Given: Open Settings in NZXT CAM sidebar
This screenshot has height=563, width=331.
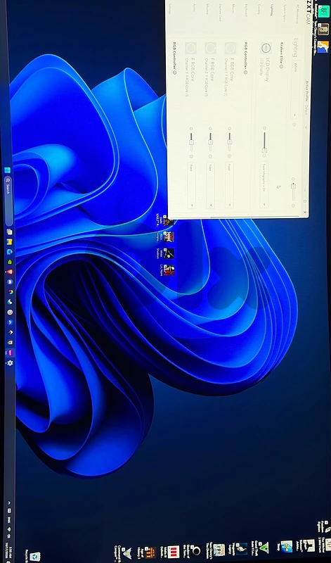Looking at the screenshot, I should [x=169, y=8].
